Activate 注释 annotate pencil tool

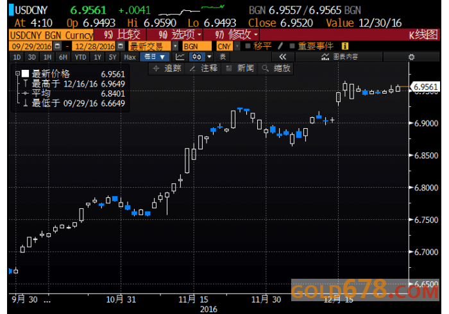click(x=203, y=69)
